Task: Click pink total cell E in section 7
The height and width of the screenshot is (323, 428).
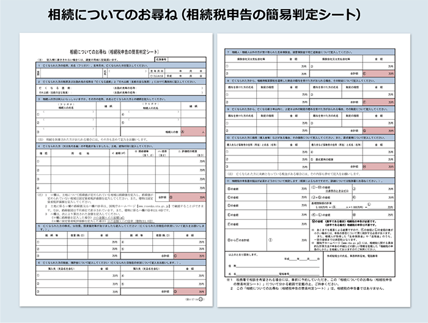Action: (378, 74)
